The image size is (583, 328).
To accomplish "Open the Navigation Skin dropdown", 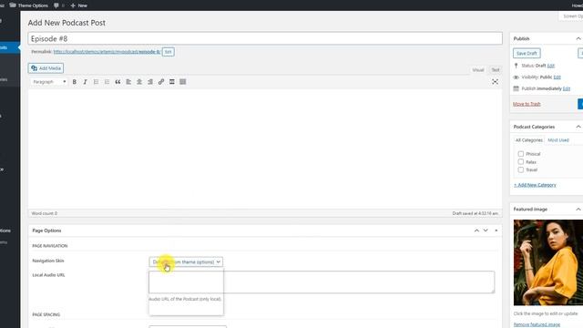I will [186, 261].
